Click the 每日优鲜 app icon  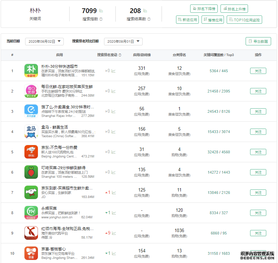click(31, 91)
